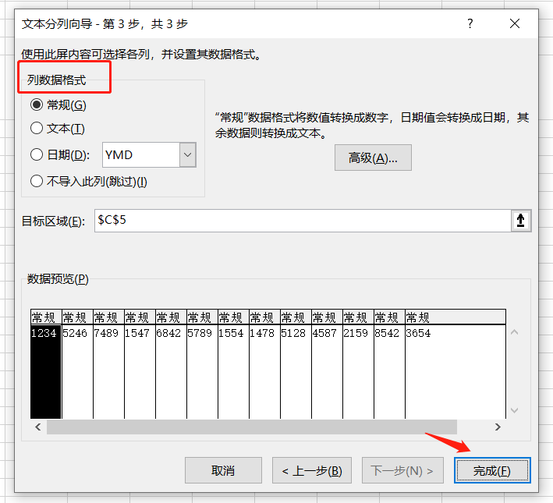Click the preview scroll down arrow

514,410
